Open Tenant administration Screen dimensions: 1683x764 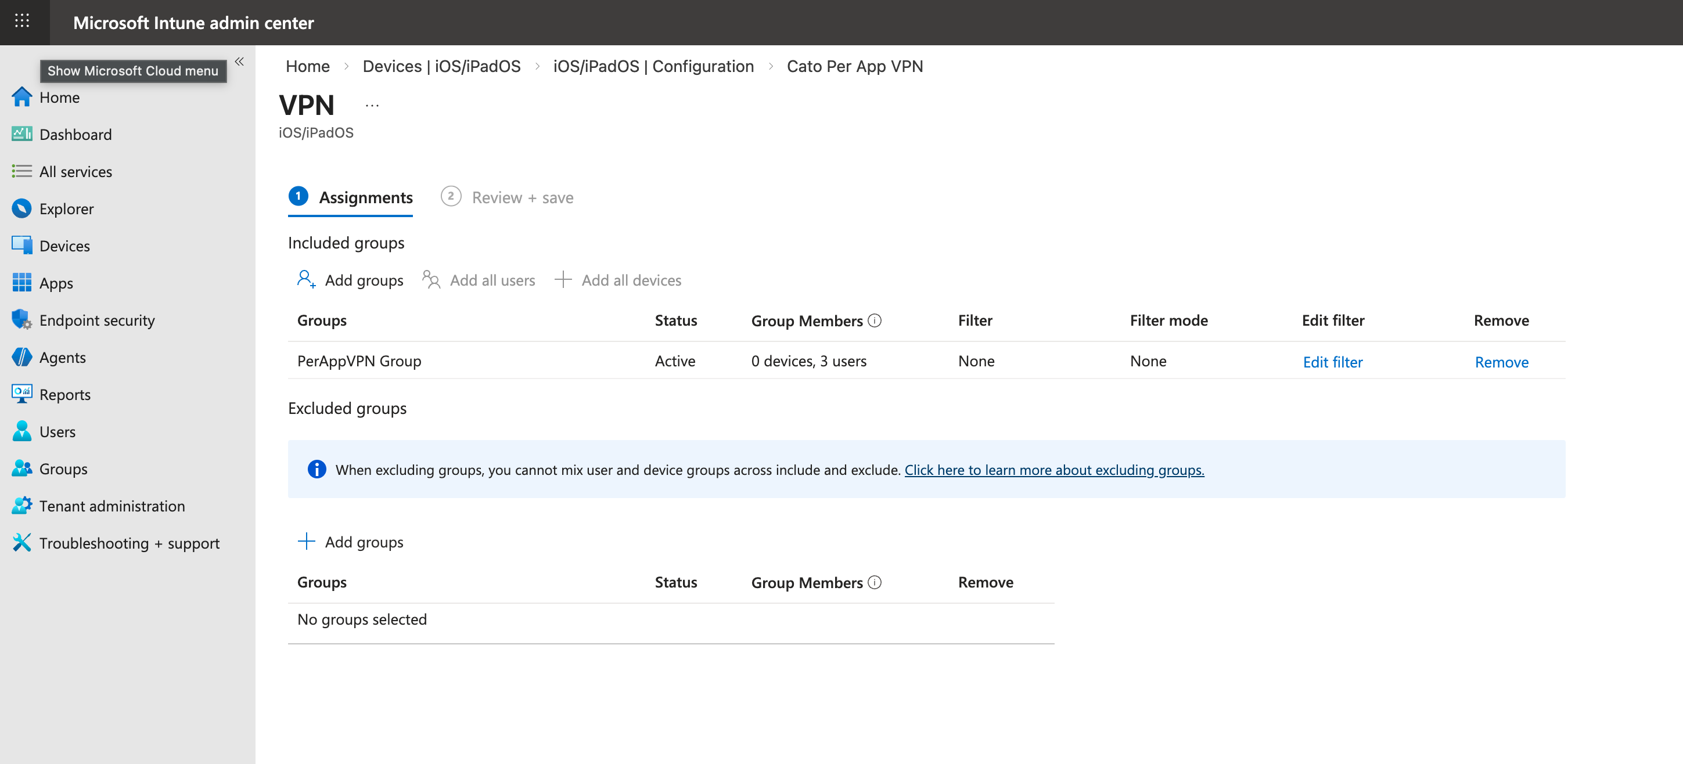coord(113,507)
